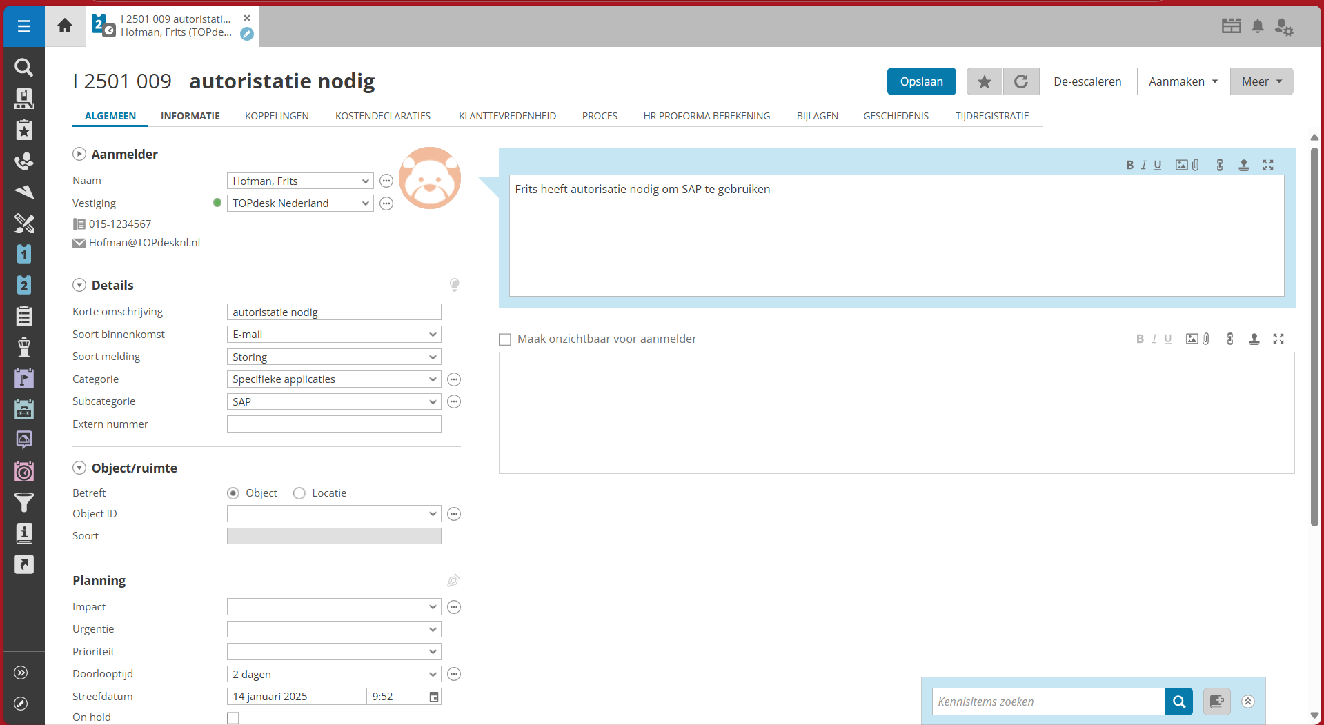Open the Soort melding dropdown
This screenshot has height=725, width=1324.
pyautogui.click(x=334, y=357)
